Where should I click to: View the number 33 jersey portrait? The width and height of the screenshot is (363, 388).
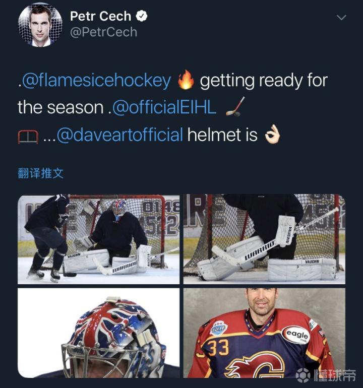click(x=264, y=333)
